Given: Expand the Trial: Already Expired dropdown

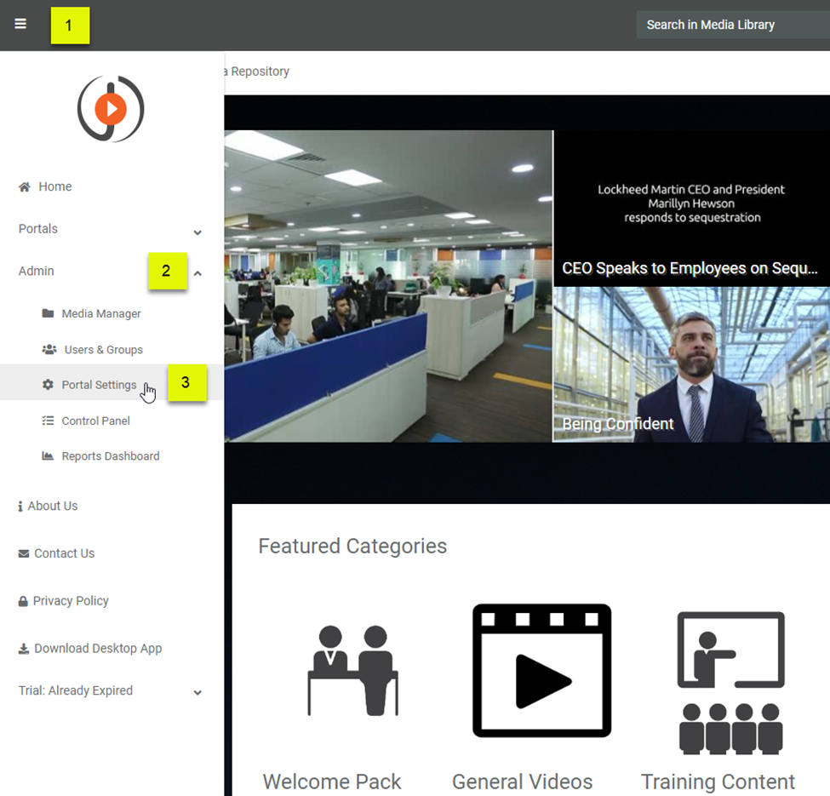Looking at the screenshot, I should [x=197, y=693].
